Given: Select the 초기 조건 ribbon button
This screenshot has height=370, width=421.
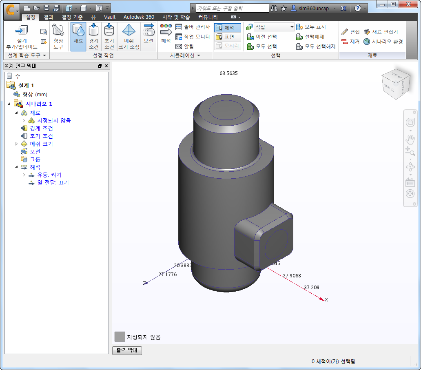Looking at the screenshot, I should [x=109, y=36].
